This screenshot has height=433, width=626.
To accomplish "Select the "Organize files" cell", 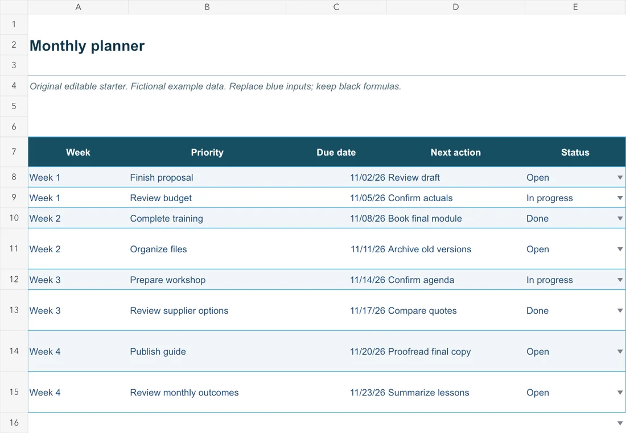I will [x=207, y=249].
